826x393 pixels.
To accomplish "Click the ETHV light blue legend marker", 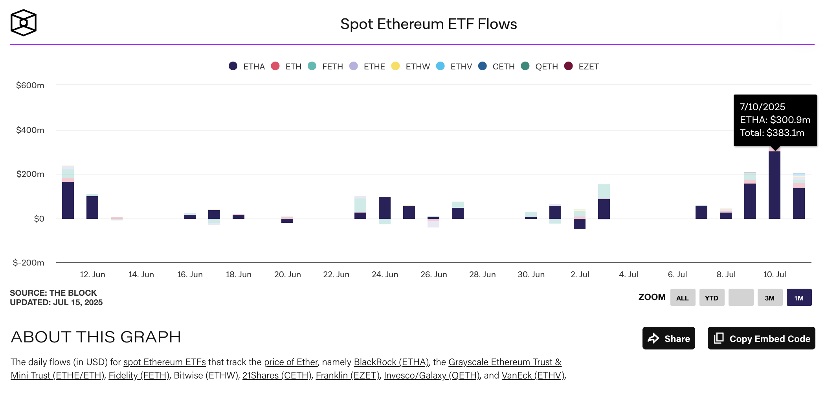I will coord(441,66).
